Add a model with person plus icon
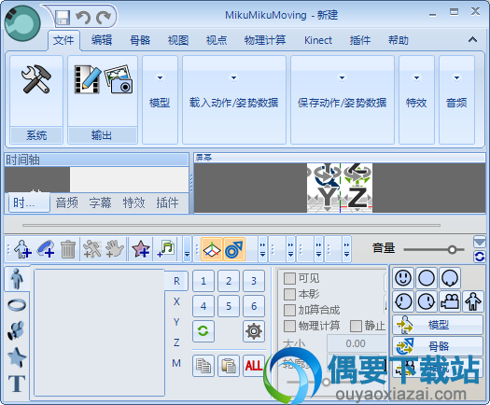Image resolution: width=490 pixels, height=405 pixels. tap(22, 249)
